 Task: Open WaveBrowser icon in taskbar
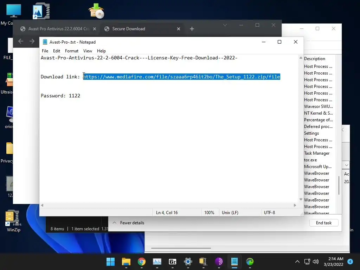(x=250, y=262)
